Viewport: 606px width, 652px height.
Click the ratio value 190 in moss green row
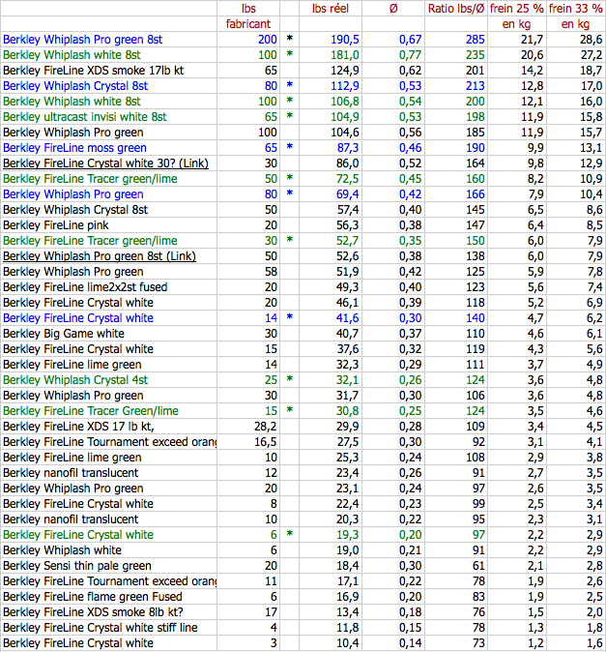point(476,148)
